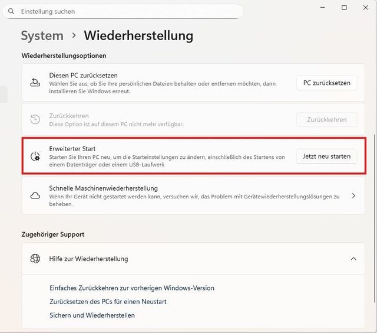Open Schnelle Maschinenwiederherstellung chevron arrow
This screenshot has width=377, height=333.
tap(353, 195)
